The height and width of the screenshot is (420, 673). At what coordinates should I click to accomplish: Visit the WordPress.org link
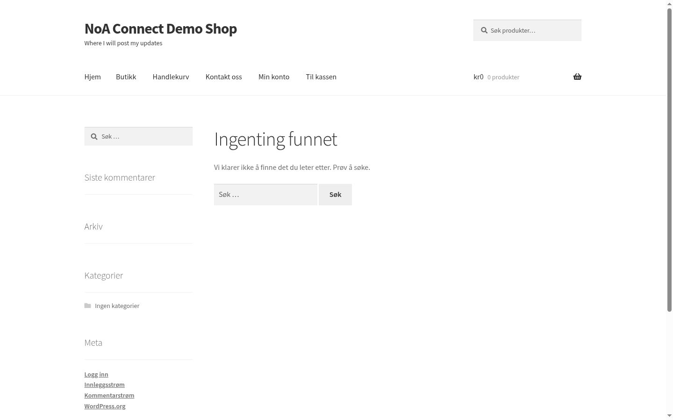point(105,406)
